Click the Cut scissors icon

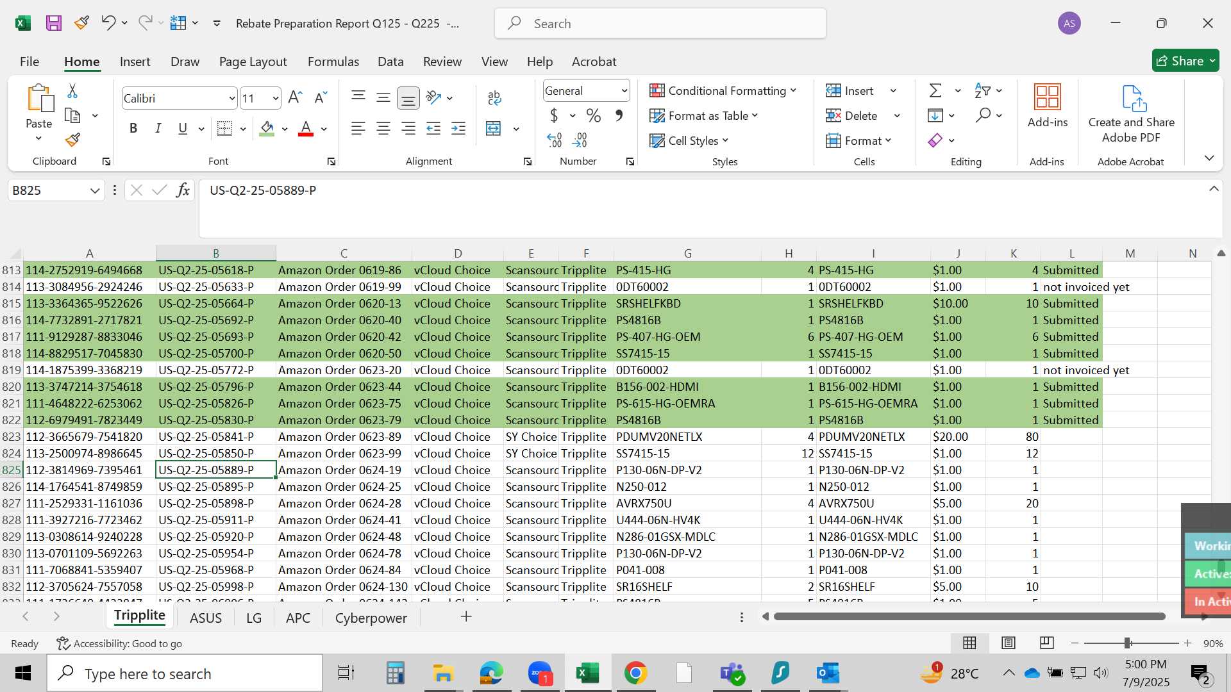(x=72, y=91)
